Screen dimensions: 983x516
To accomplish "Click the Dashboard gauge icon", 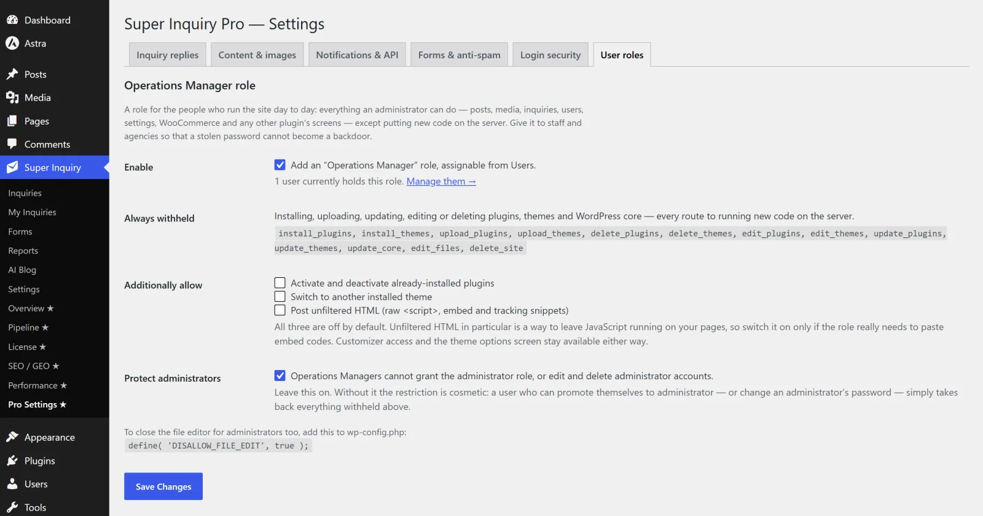I will point(12,20).
